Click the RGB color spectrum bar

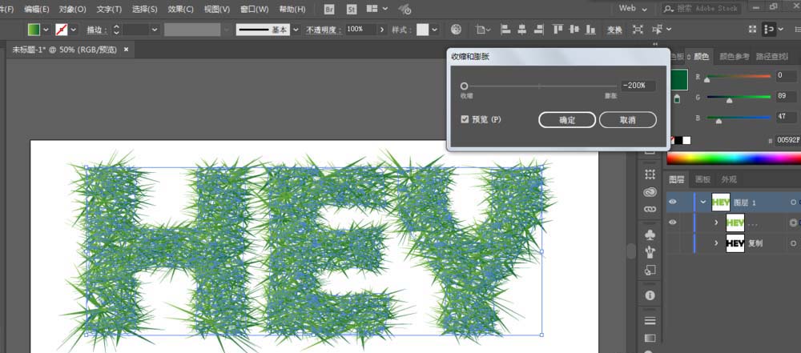(x=734, y=158)
